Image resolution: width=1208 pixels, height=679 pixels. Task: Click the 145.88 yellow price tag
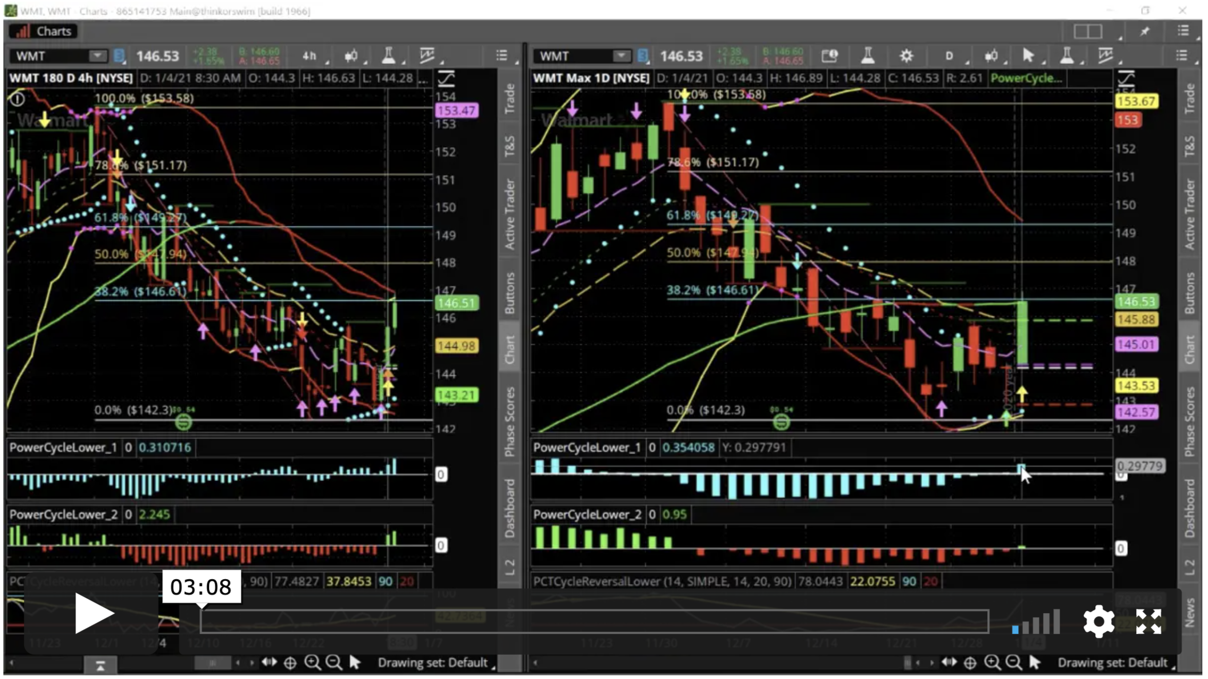(x=1137, y=320)
